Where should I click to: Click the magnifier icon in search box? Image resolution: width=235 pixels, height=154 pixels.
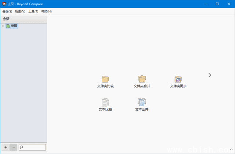tap(22, 147)
